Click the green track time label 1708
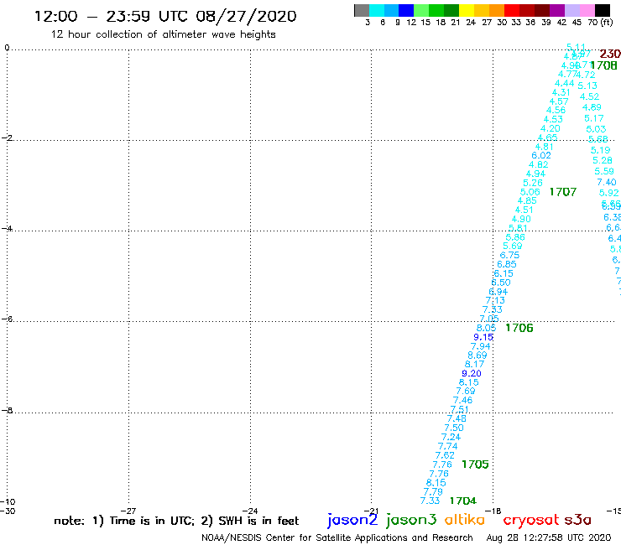The width and height of the screenshot is (621, 545). tap(603, 65)
